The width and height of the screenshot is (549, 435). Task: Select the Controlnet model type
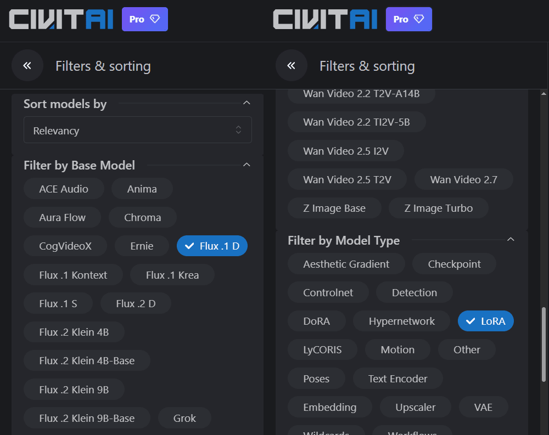pyautogui.click(x=328, y=292)
